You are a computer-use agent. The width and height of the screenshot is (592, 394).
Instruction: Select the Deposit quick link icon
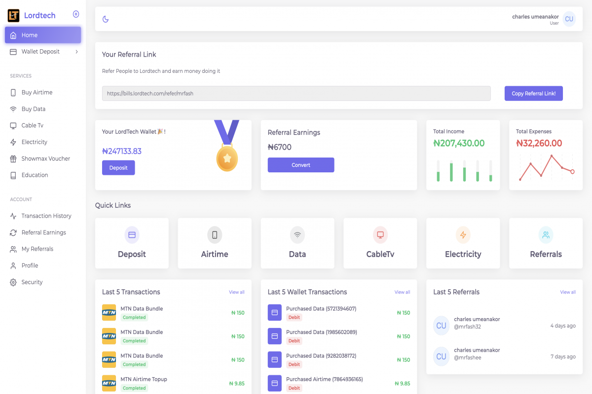(x=132, y=235)
